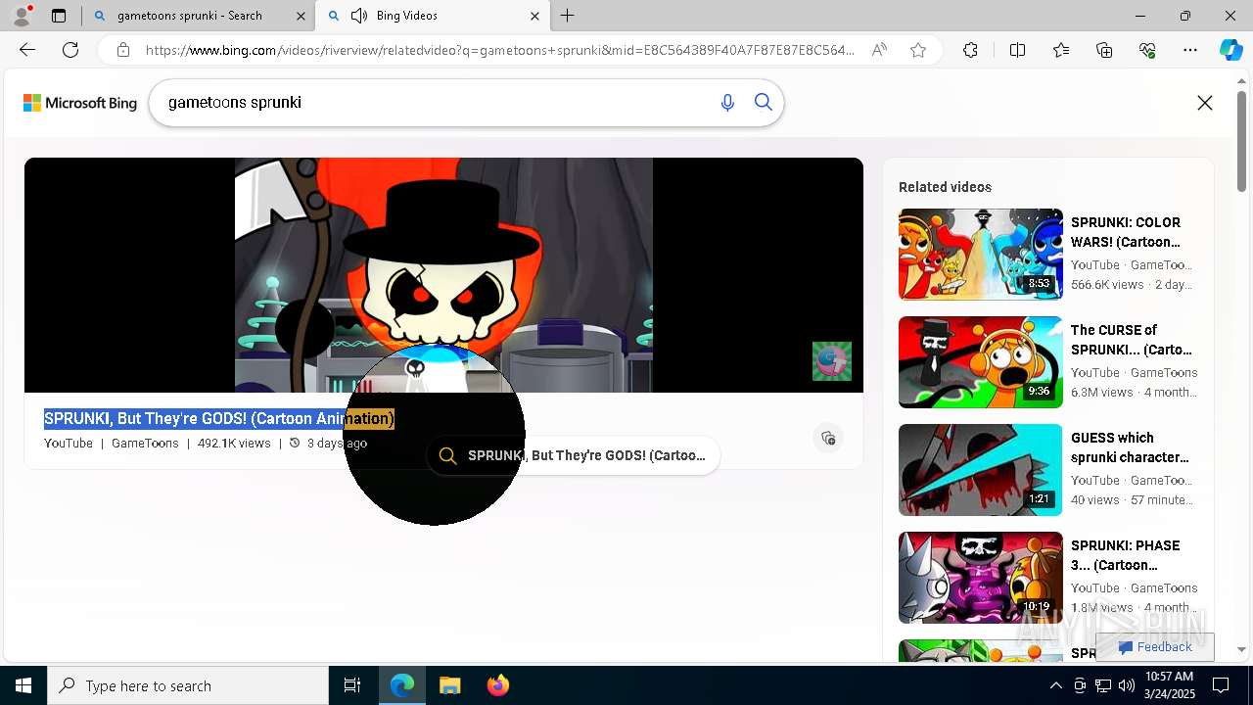This screenshot has height=705, width=1253.
Task: Refresh the current page
Action: (x=70, y=50)
